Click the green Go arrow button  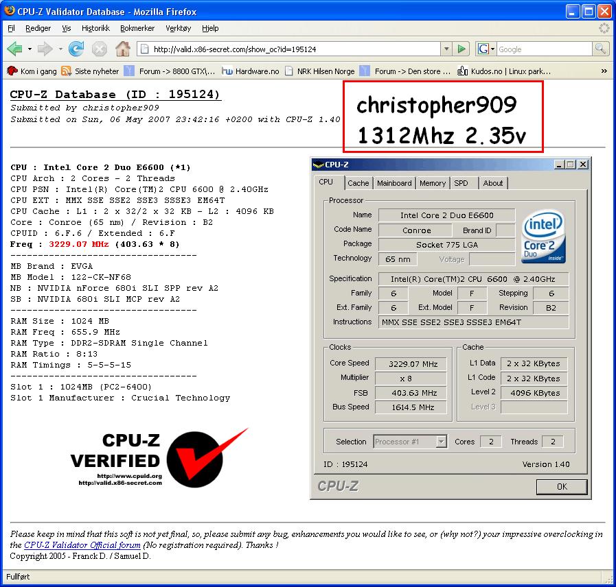pyautogui.click(x=461, y=49)
